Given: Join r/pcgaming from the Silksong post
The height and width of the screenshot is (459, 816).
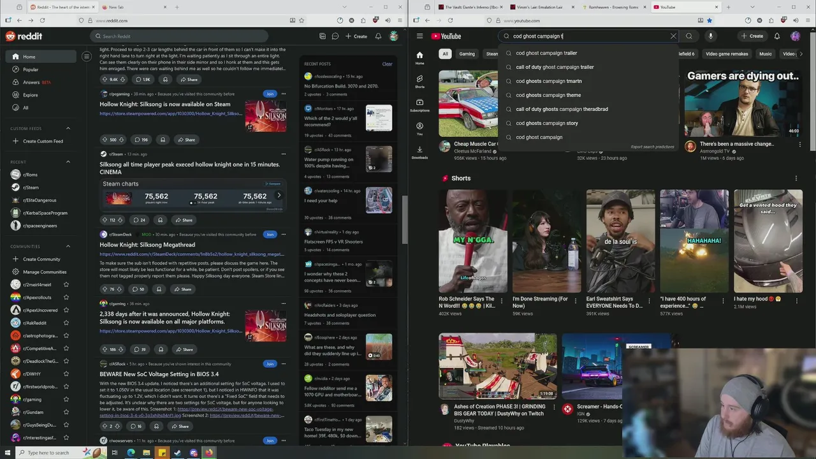Looking at the screenshot, I should [x=270, y=94].
